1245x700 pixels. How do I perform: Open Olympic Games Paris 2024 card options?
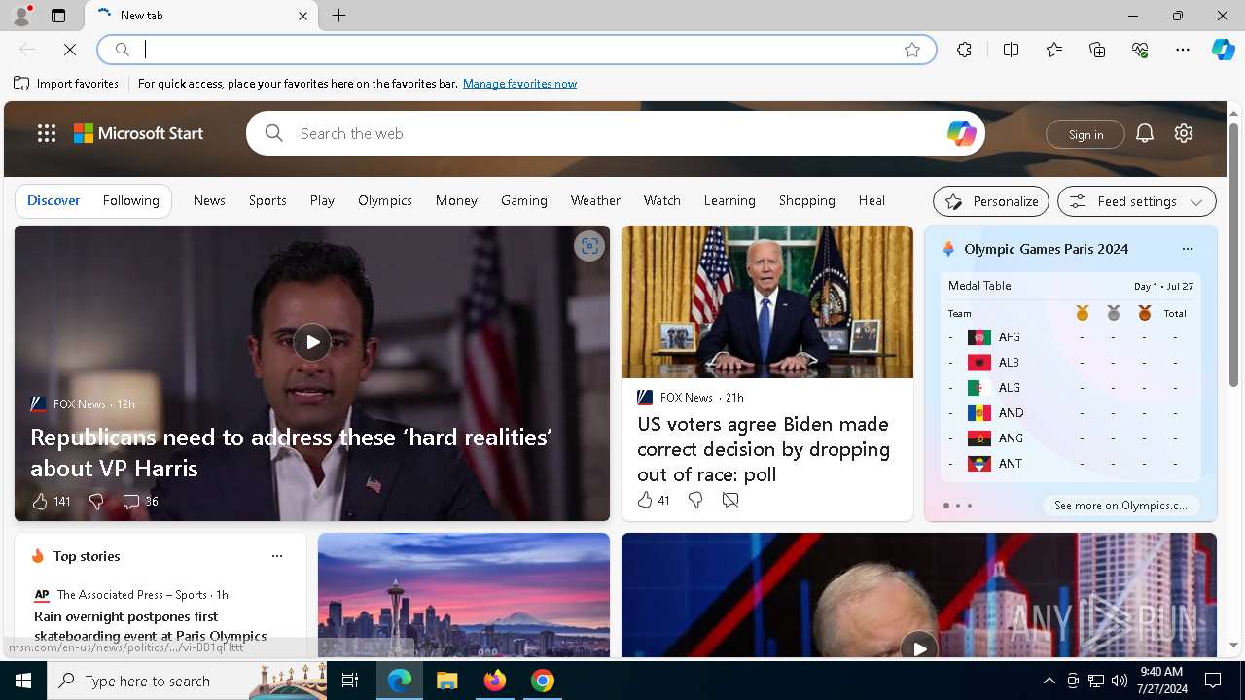pyautogui.click(x=1188, y=249)
